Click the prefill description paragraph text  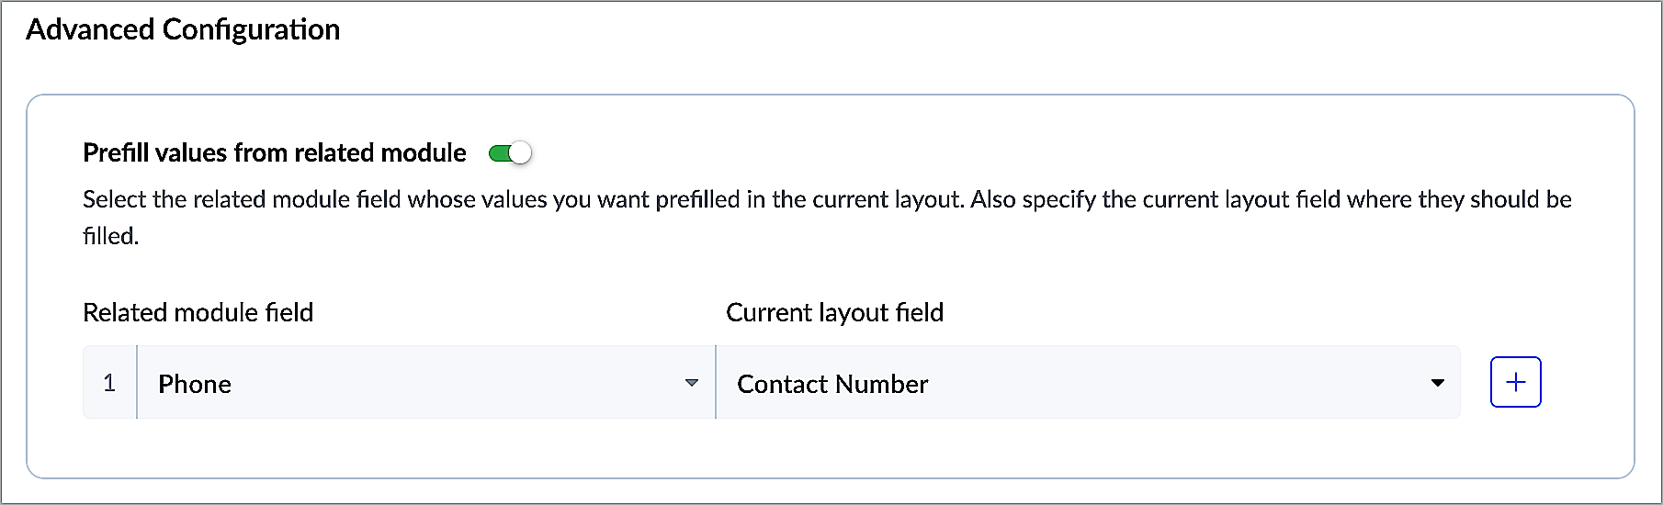pyautogui.click(x=643, y=200)
